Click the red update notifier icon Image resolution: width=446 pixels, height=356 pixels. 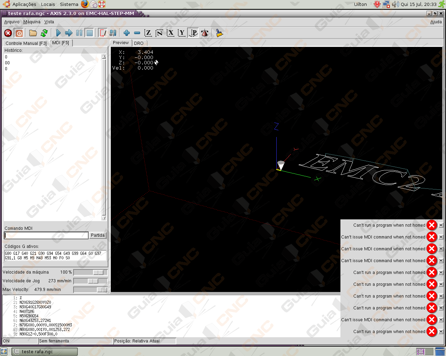tap(377, 4)
